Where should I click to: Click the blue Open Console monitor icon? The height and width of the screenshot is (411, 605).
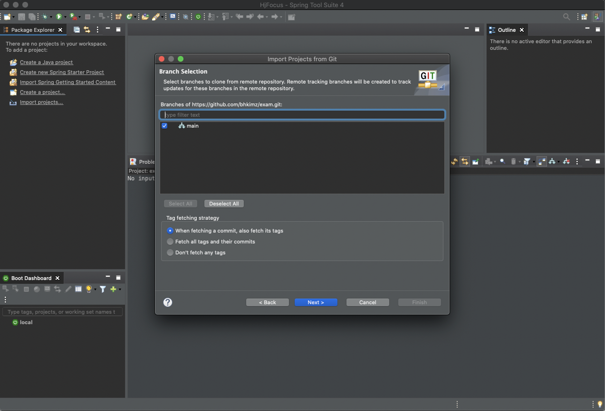173,17
